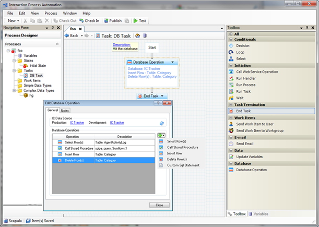
Task: Click the refresh data source icon
Action: pyautogui.click(x=162, y=123)
